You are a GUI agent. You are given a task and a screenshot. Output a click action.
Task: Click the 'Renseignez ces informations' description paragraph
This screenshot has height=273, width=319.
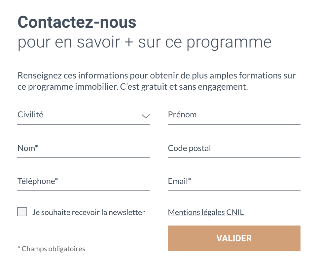157,81
